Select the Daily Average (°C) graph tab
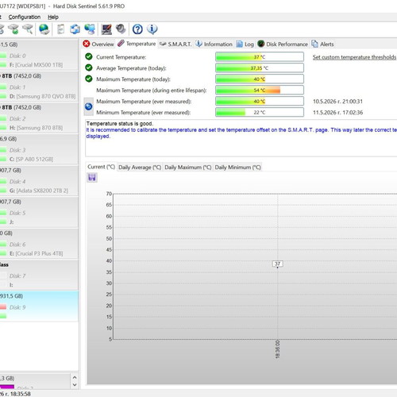 pos(140,168)
